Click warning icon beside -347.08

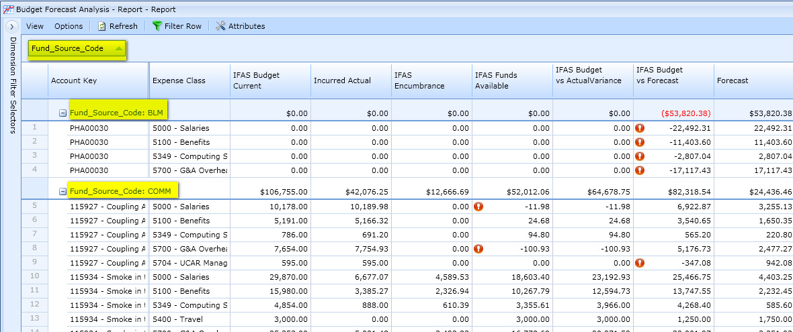tap(640, 263)
